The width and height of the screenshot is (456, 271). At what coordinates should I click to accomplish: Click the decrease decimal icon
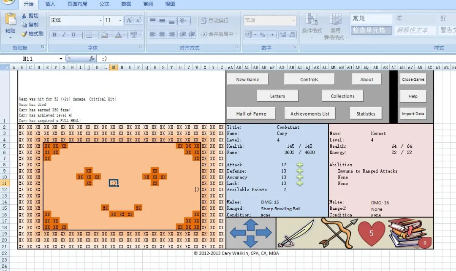pos(292,35)
